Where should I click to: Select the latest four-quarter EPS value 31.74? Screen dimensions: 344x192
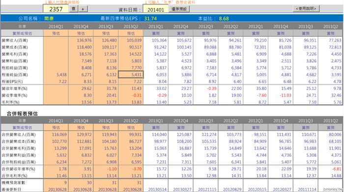(150, 19)
